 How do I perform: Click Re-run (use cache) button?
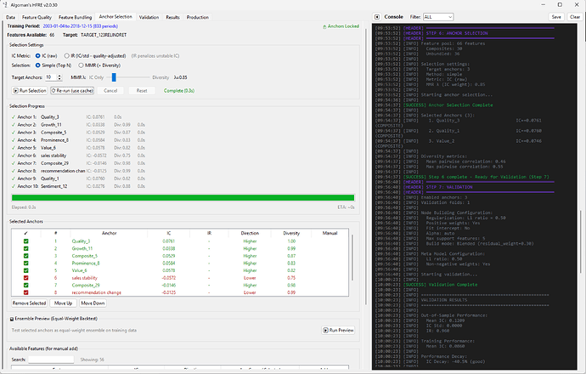(x=72, y=90)
